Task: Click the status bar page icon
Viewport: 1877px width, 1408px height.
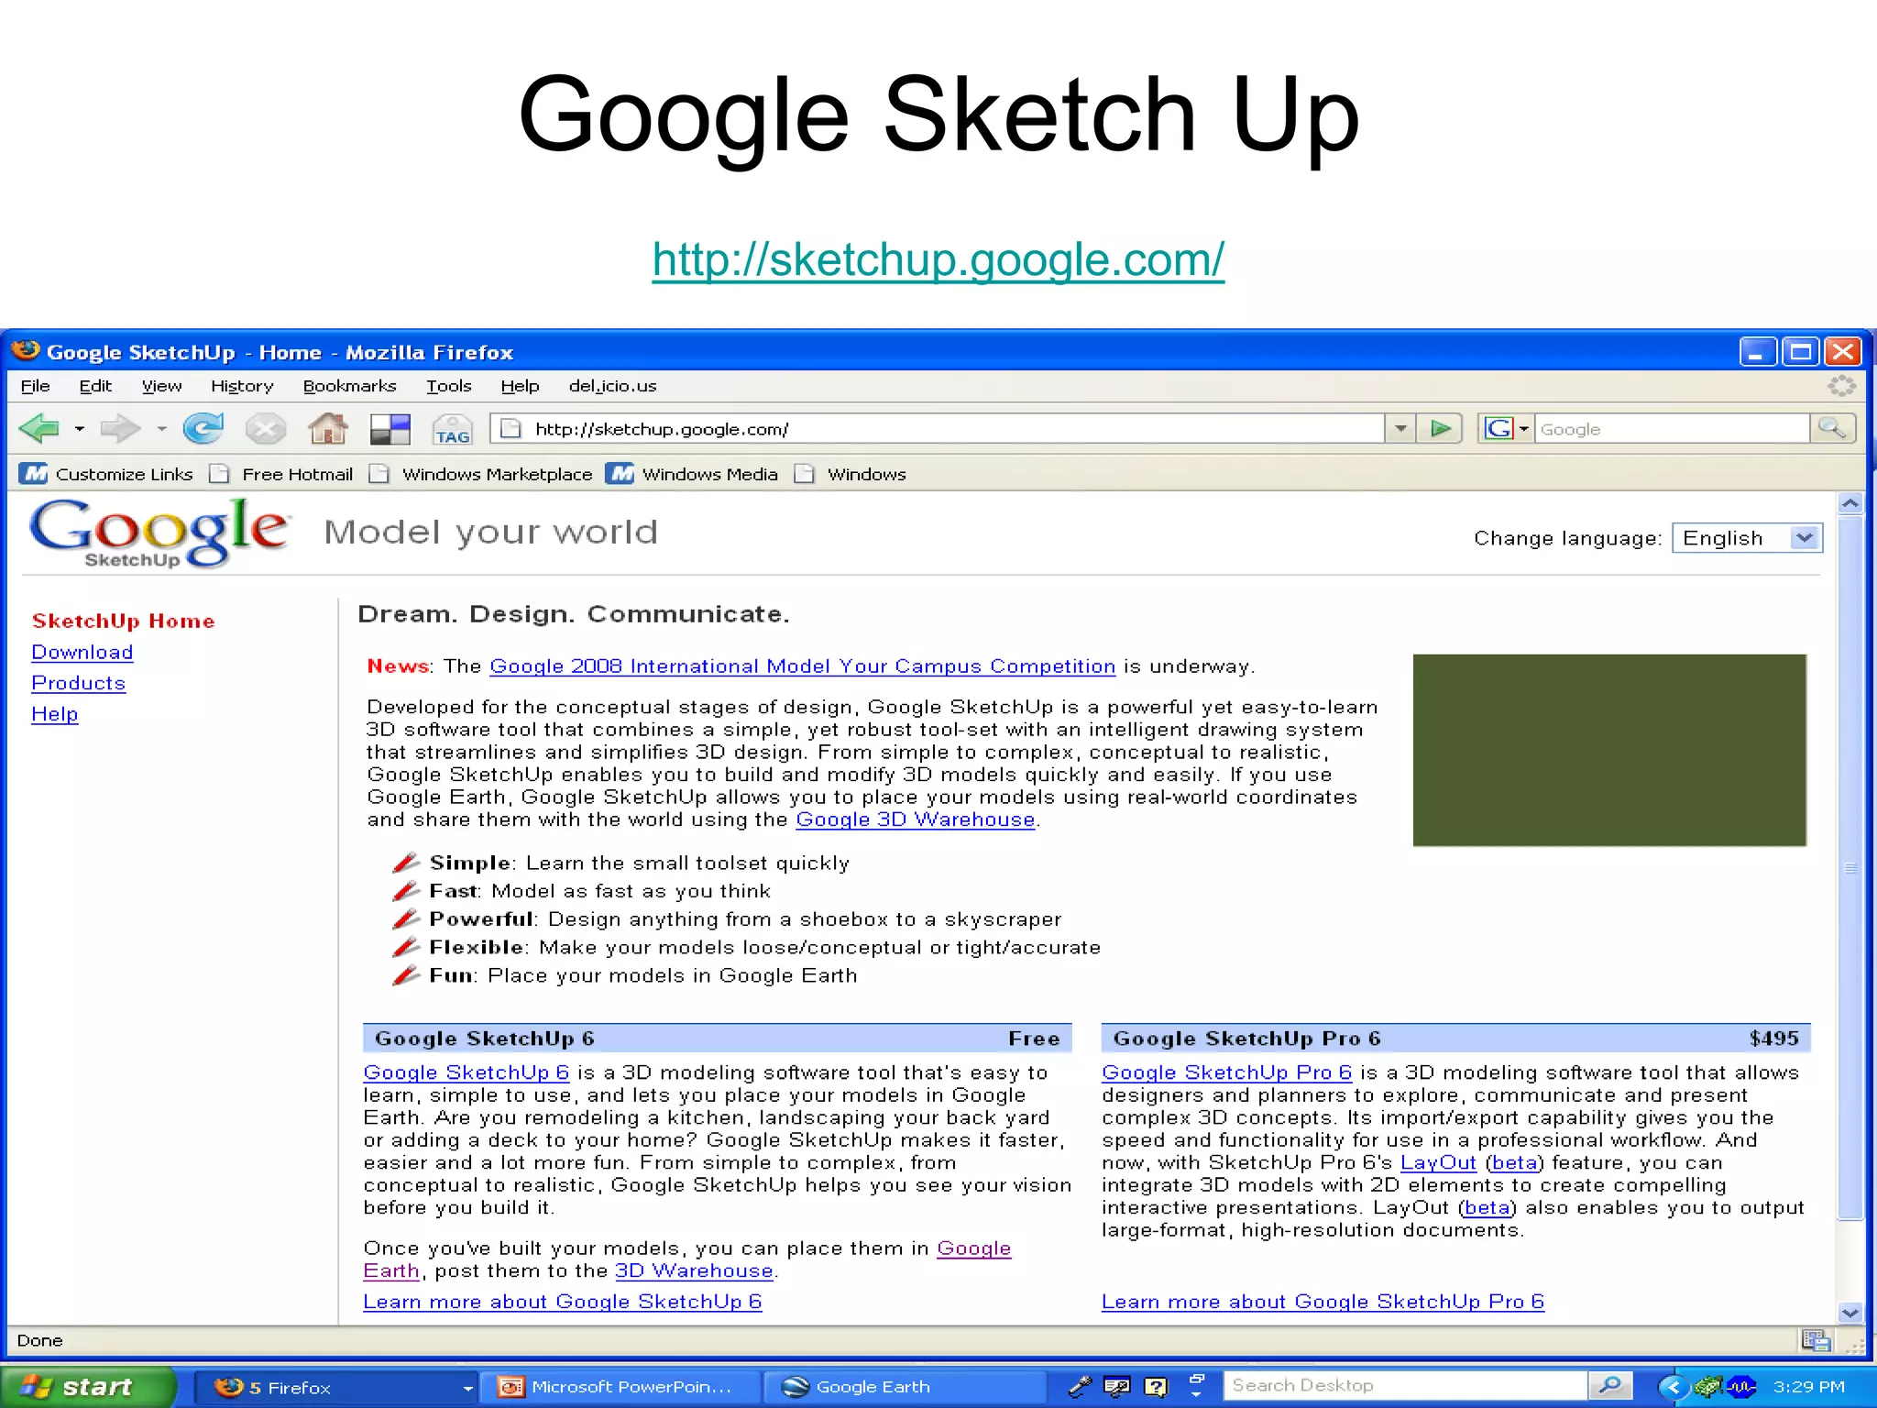Action: pos(1816,1341)
